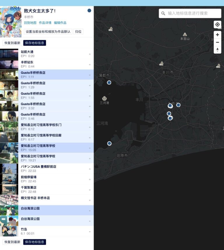Click 设置当前坐标和缩放为作品默认 button
This screenshot has width=224, height=250.
[48, 32]
